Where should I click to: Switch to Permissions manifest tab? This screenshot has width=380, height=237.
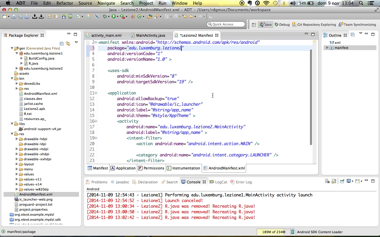click(151, 168)
